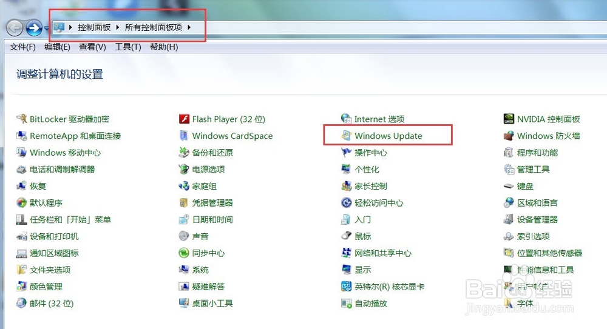This screenshot has height=329, width=607.
Task: Click the 轻松访问中心 icon
Action: [346, 202]
